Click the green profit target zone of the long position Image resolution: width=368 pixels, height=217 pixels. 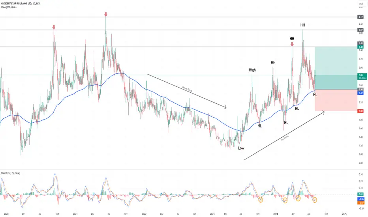336,68
